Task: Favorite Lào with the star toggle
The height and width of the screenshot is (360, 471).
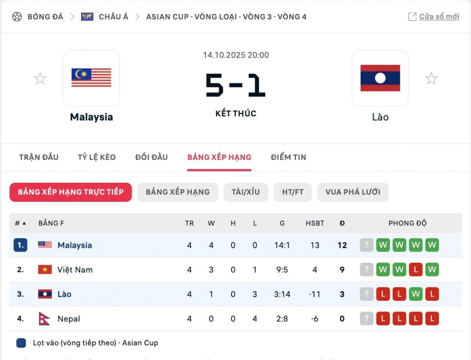Action: 431,78
